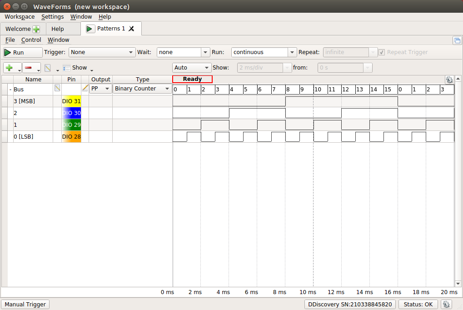Close the Patterns 1 tab
463x310 pixels.
pyautogui.click(x=131, y=29)
